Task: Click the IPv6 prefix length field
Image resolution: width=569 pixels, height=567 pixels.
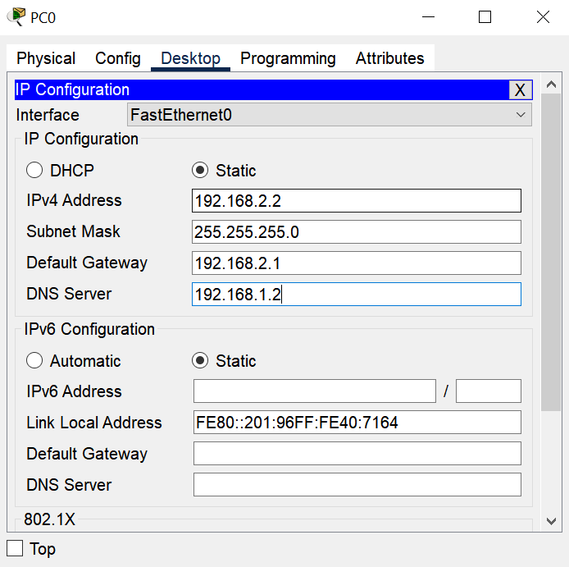Action: tap(489, 391)
